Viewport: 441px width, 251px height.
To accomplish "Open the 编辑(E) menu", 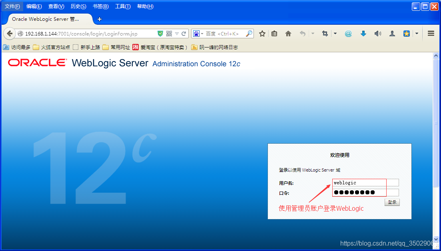I will (x=34, y=6).
